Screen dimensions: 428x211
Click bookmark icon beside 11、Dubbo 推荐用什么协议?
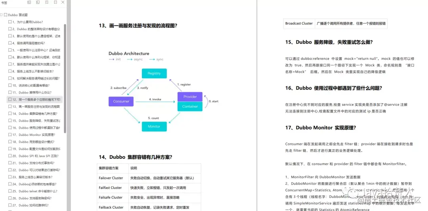coord(10,92)
